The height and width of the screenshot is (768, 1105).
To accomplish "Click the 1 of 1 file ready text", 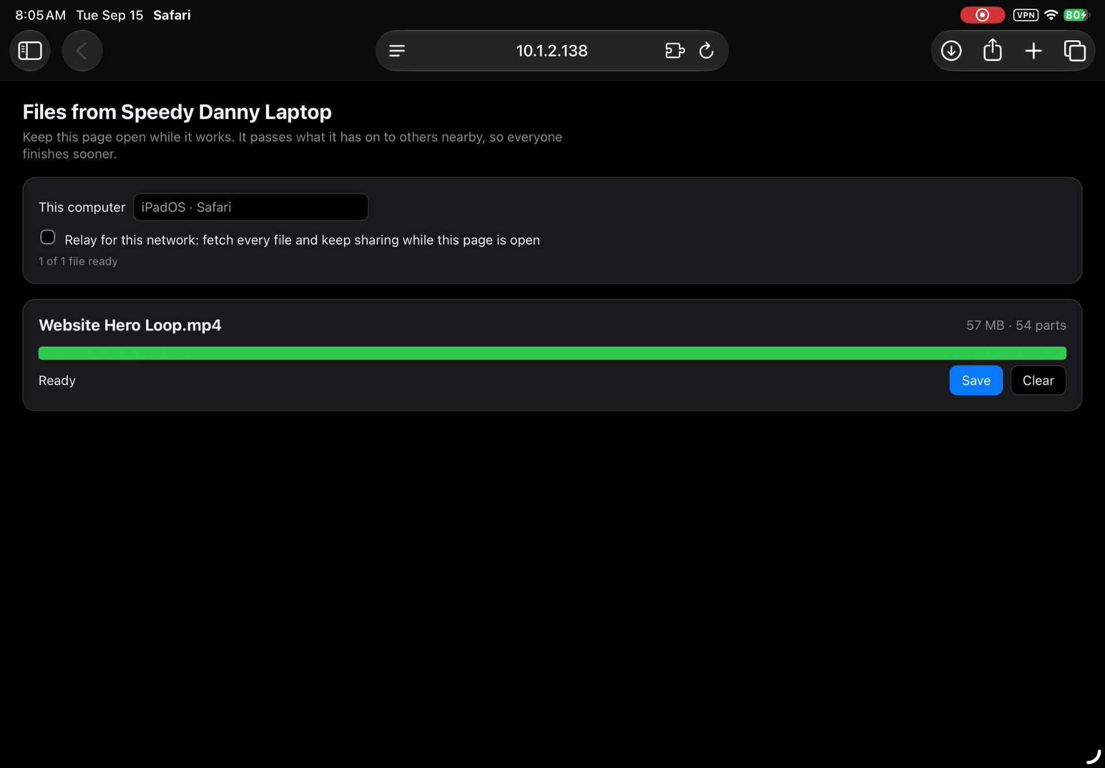I will [x=78, y=261].
